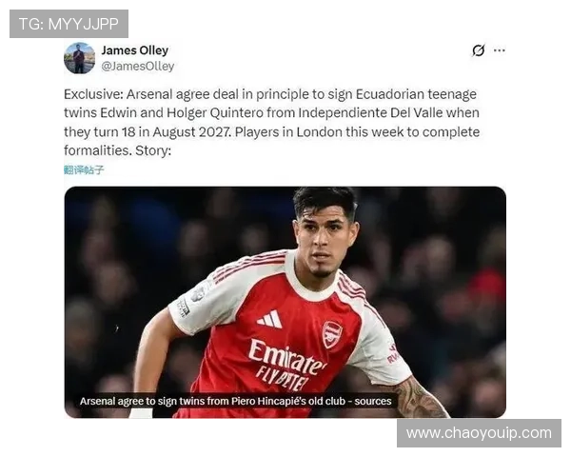Click the TG: MYYJJPP watermark label

tap(69, 24)
